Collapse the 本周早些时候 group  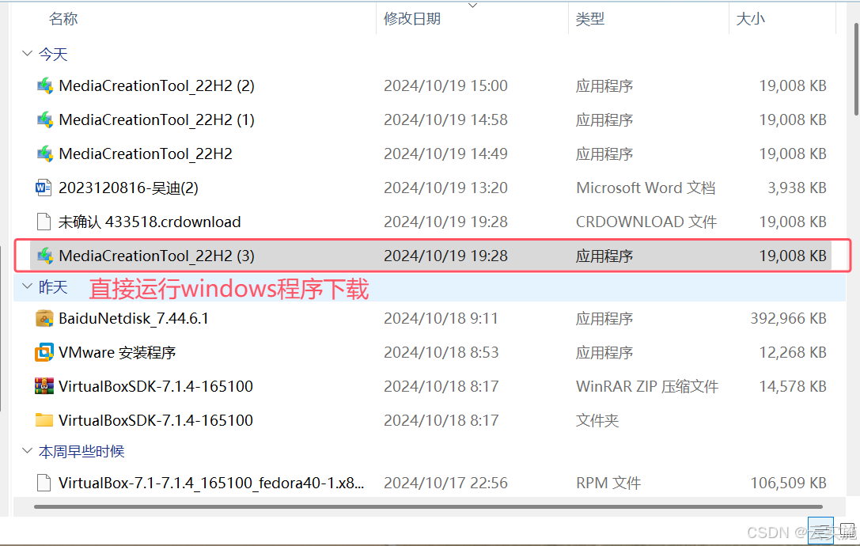pyautogui.click(x=27, y=451)
